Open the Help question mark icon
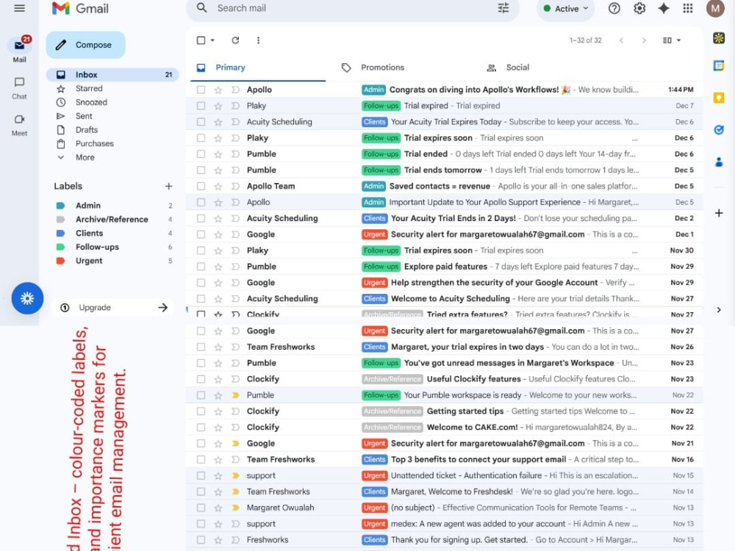Screen dimensions: 735x551 coord(614,8)
